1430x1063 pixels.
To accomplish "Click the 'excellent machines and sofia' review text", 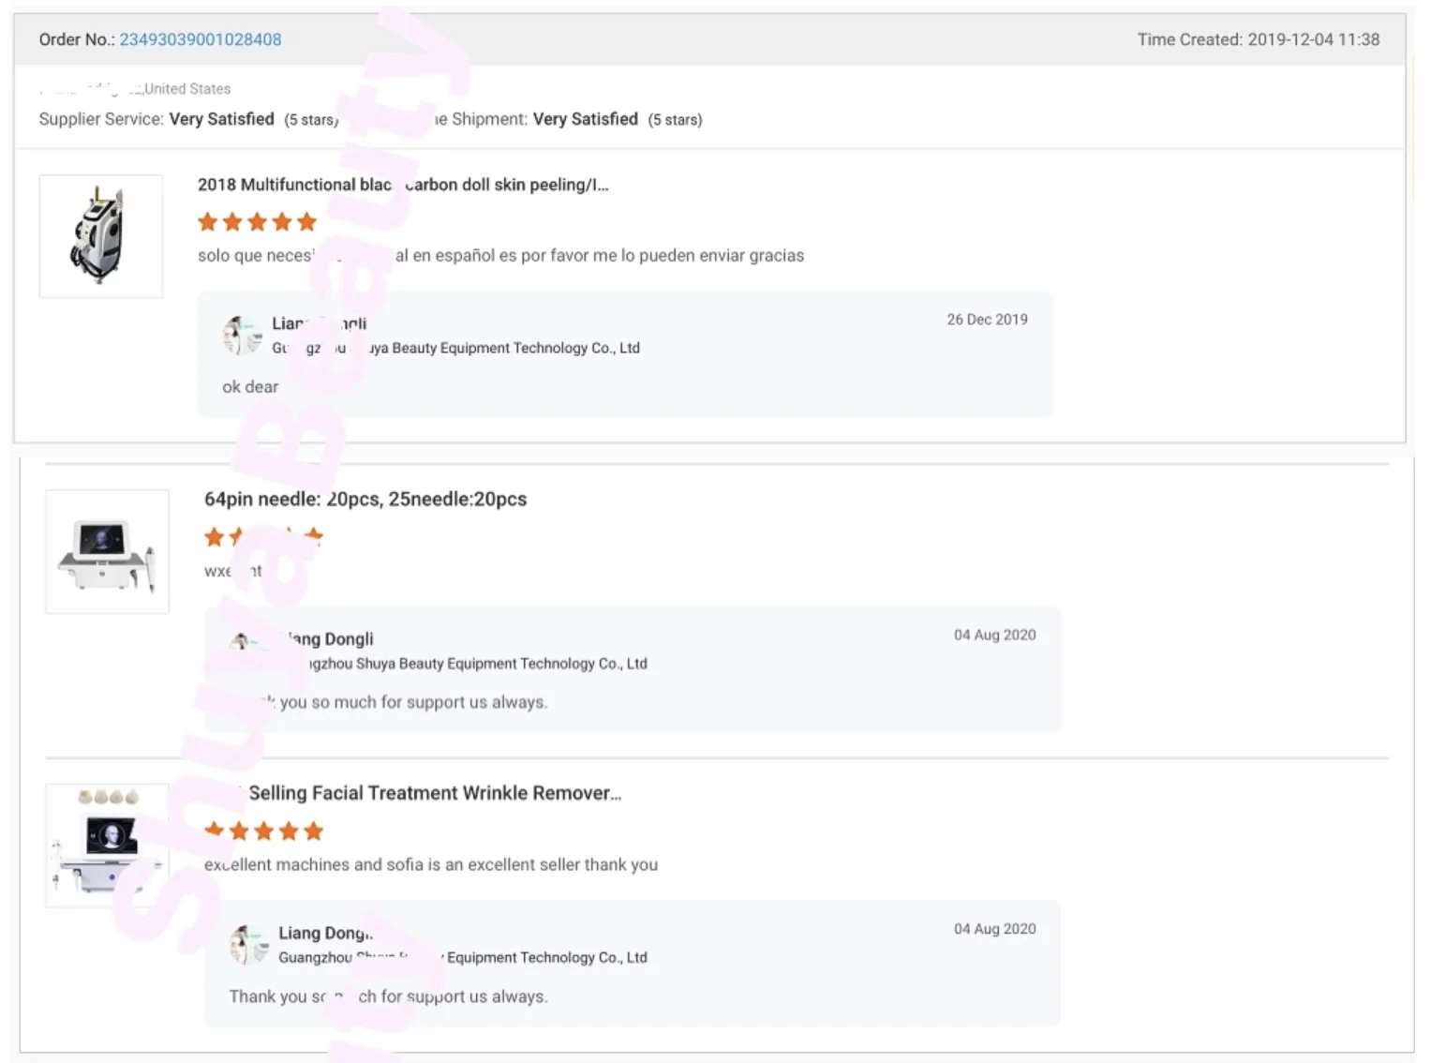I will point(431,864).
